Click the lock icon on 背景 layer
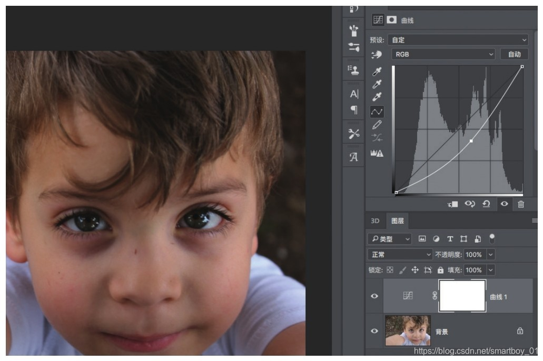Screen dimensions: 543x361 coord(520,331)
